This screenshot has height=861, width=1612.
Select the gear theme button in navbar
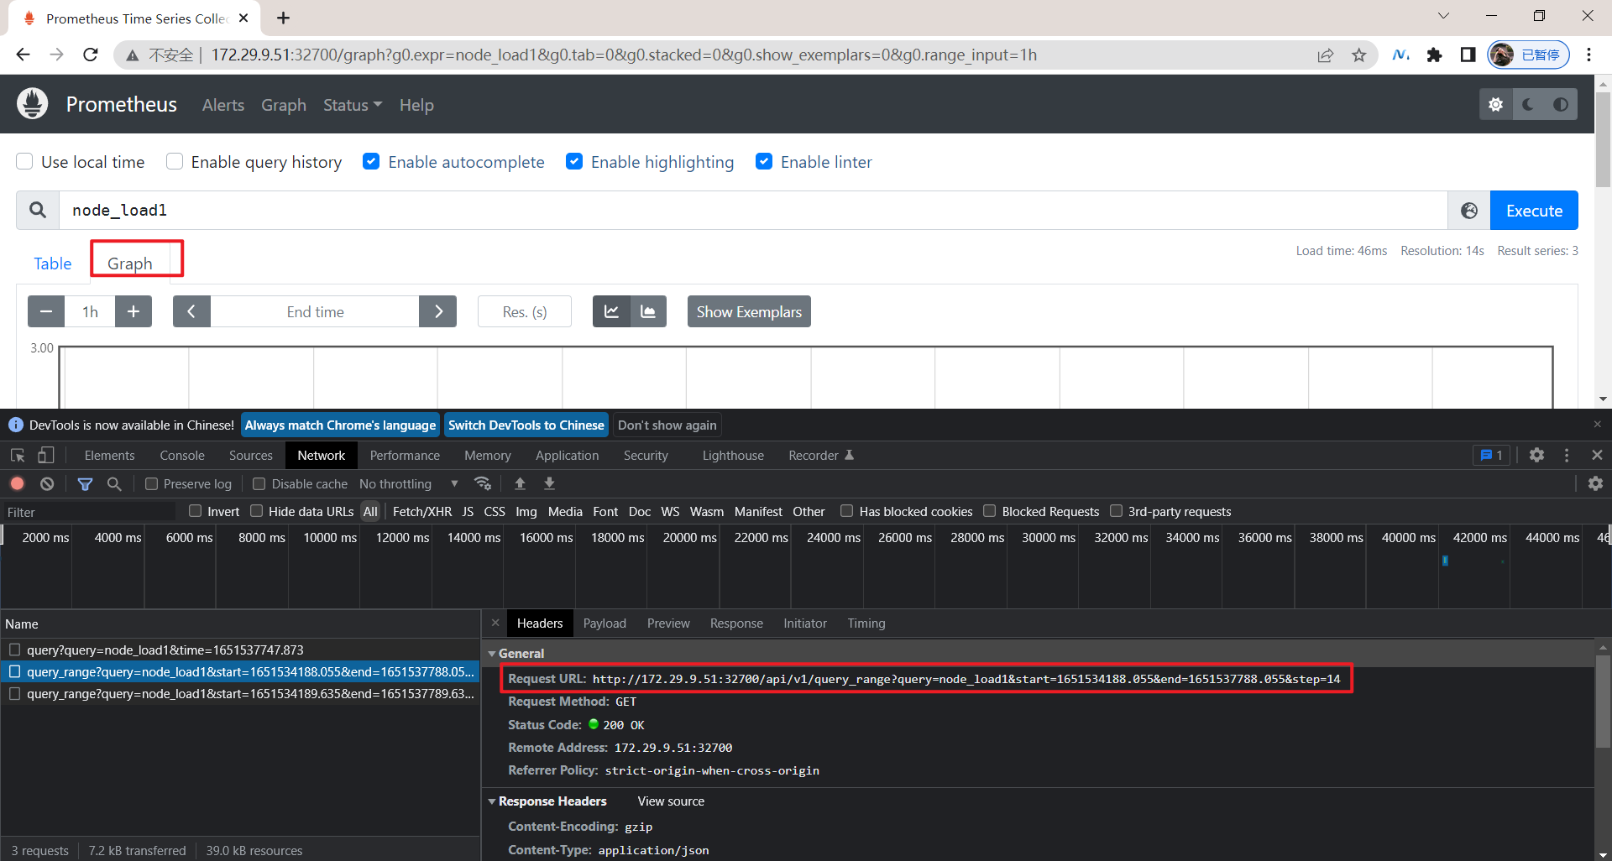(1495, 105)
